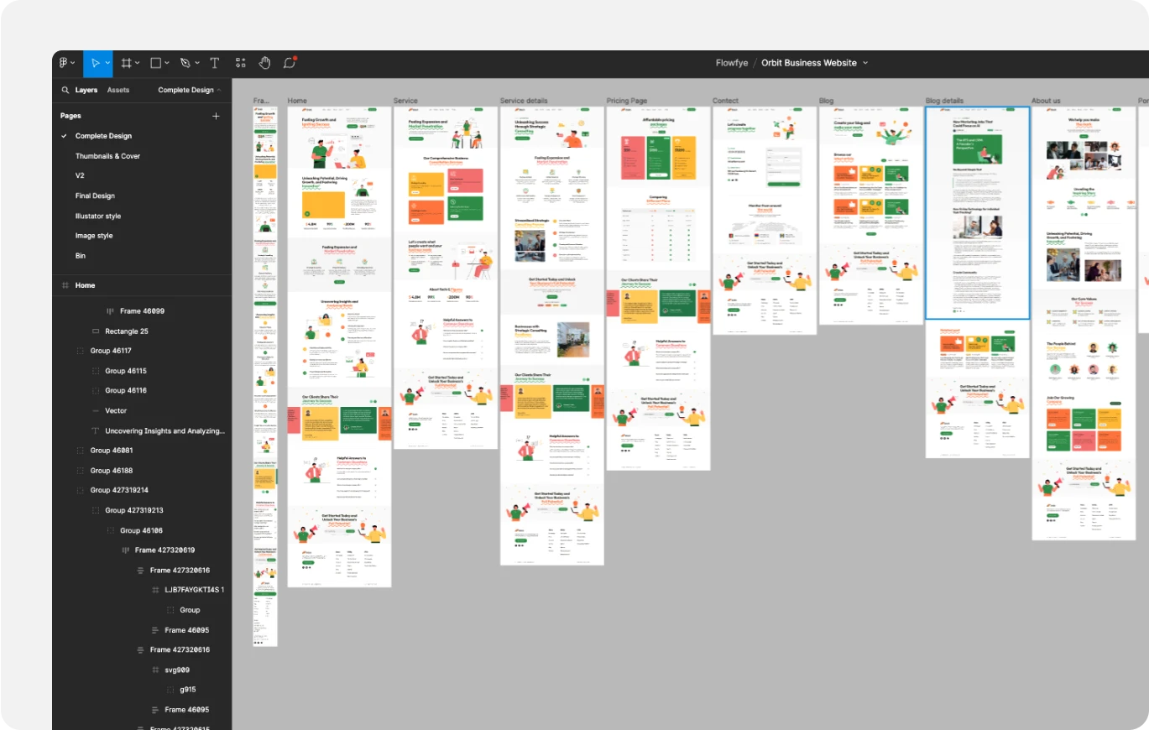Screen dimensions: 1149x730
Task: Open the Bin page
Action: [81, 256]
